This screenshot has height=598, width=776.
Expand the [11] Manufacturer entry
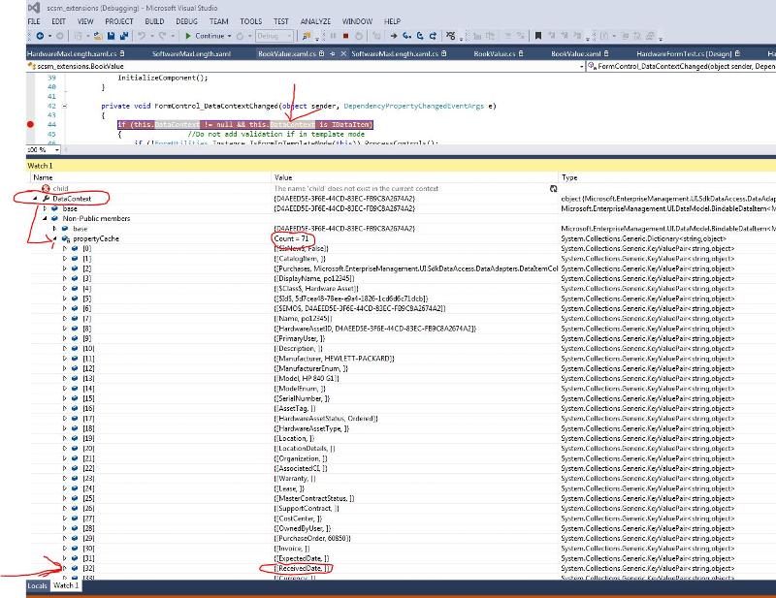[x=65, y=358]
